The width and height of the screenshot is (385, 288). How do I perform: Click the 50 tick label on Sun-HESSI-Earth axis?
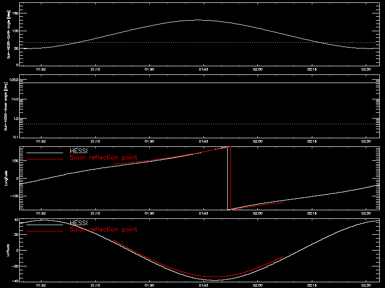pyautogui.click(x=17, y=48)
